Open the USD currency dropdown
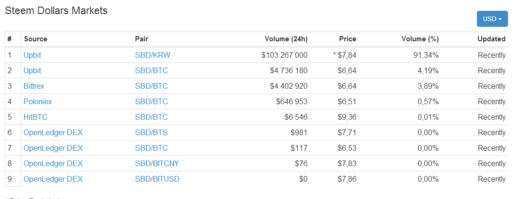This screenshot has height=199, width=516. [492, 19]
